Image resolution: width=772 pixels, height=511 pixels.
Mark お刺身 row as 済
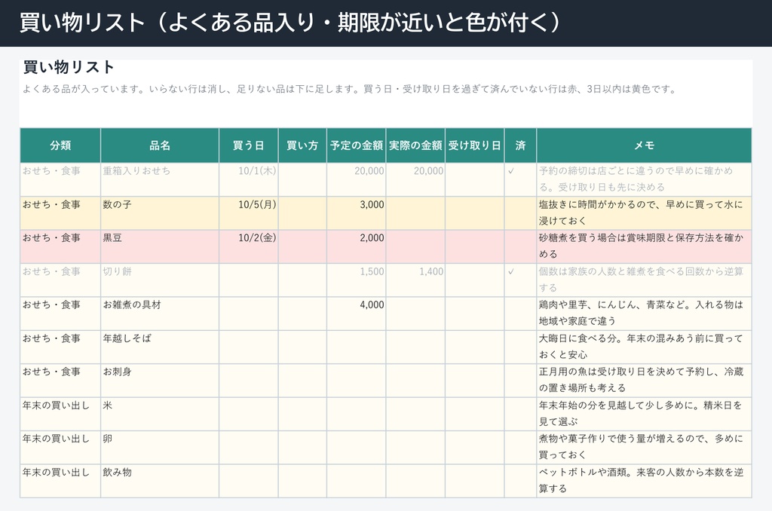(x=520, y=381)
